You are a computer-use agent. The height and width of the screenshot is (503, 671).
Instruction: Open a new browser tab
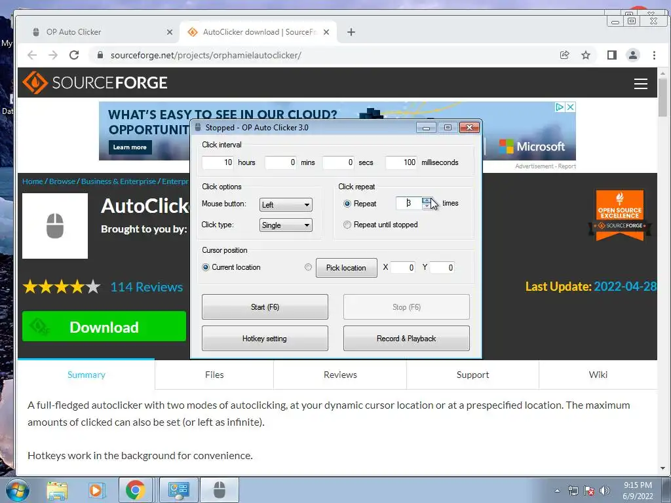[351, 32]
